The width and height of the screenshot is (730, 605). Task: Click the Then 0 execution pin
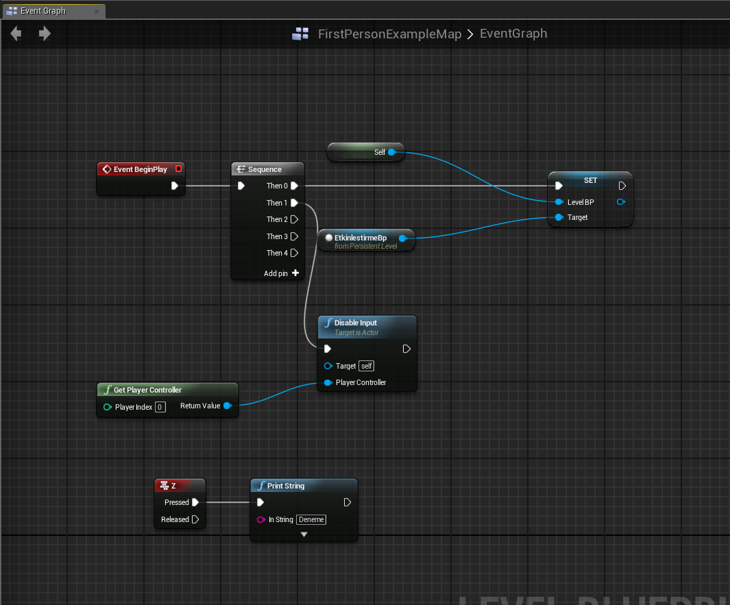[x=294, y=186]
